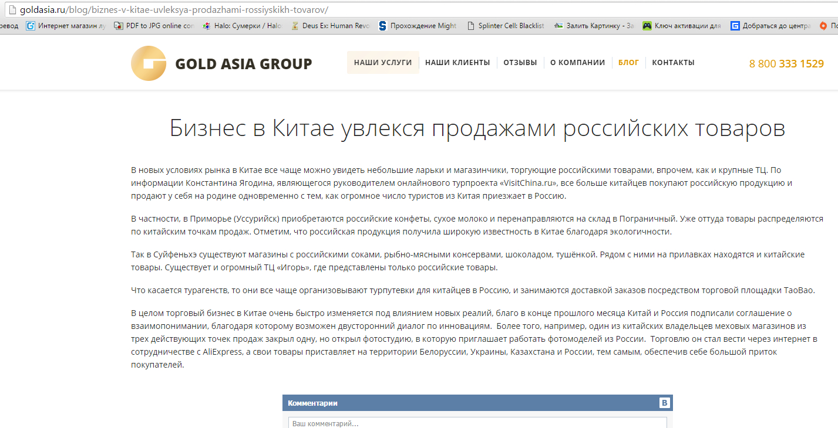Open the PDF to JPG online bookmark
838x428 pixels.
tap(154, 26)
